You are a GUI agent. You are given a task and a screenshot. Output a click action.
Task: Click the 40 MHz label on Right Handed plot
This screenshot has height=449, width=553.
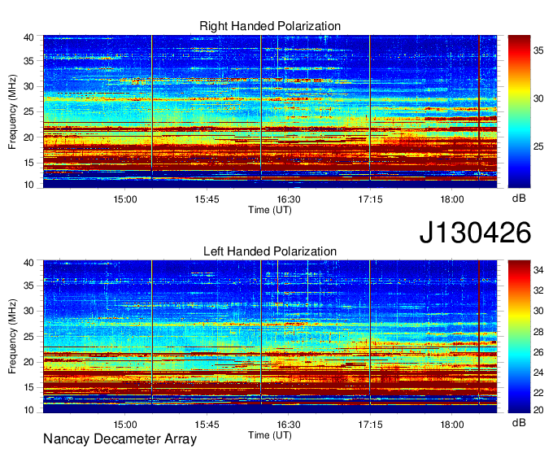point(28,37)
